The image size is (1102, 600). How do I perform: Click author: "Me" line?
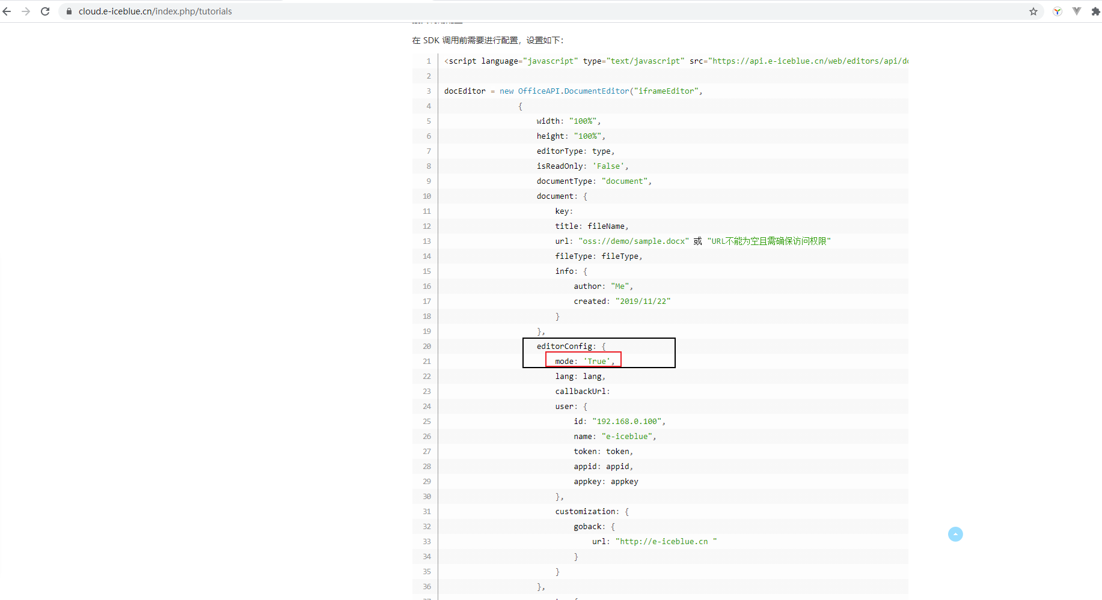pos(604,286)
